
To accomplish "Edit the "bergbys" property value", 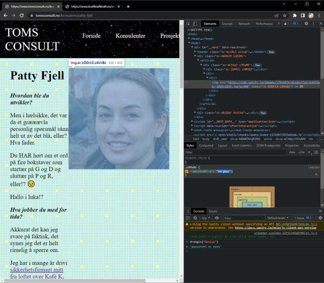I will coord(224,171).
